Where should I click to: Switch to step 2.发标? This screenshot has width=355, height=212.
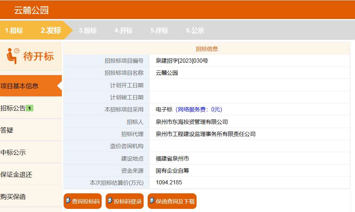pyautogui.click(x=51, y=30)
